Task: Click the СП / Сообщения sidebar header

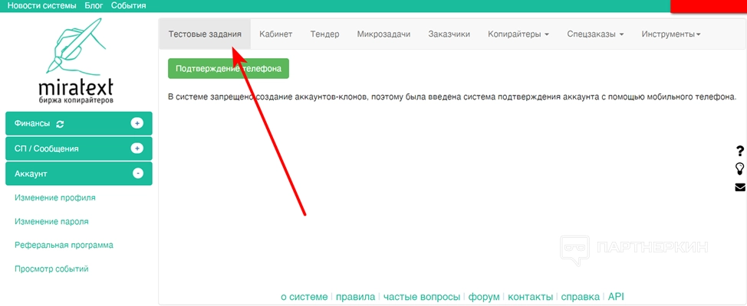Action: point(79,148)
